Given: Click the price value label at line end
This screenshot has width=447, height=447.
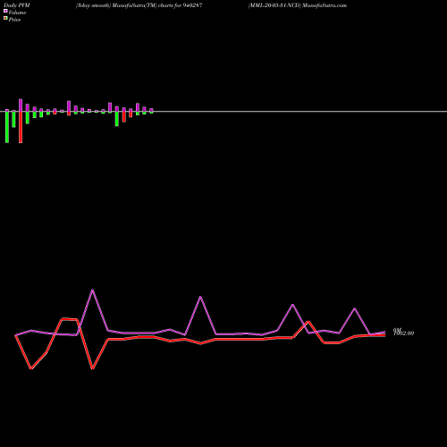Looking at the screenshot, I should [x=403, y=333].
